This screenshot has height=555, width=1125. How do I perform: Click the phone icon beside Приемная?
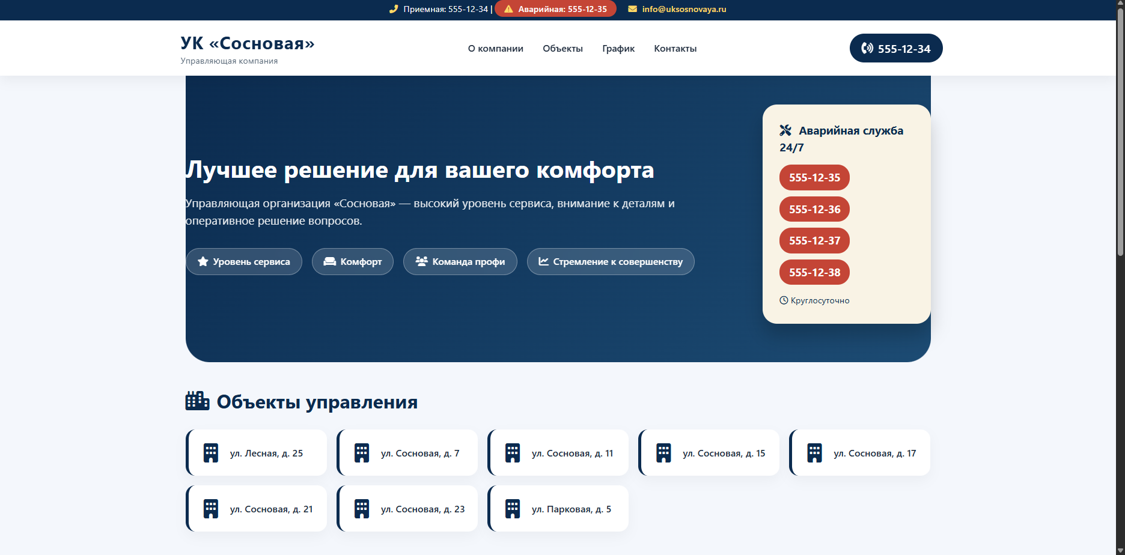pyautogui.click(x=394, y=9)
